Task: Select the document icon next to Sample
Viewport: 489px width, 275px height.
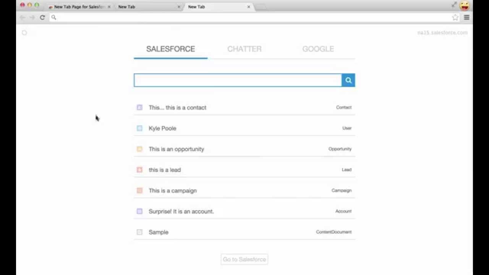Action: click(139, 232)
